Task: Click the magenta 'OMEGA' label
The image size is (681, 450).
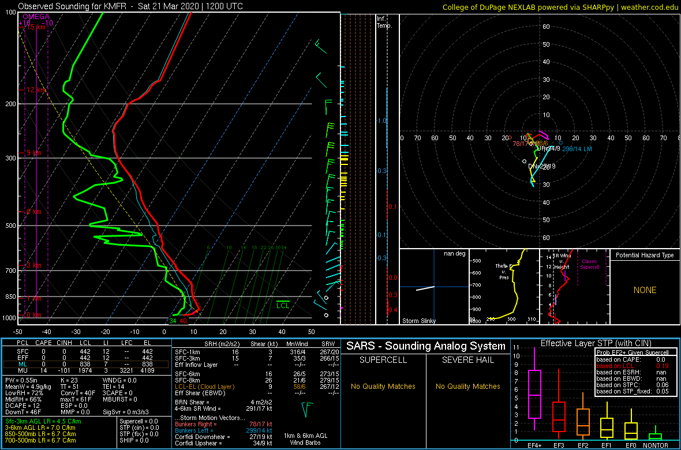Action: tap(36, 17)
